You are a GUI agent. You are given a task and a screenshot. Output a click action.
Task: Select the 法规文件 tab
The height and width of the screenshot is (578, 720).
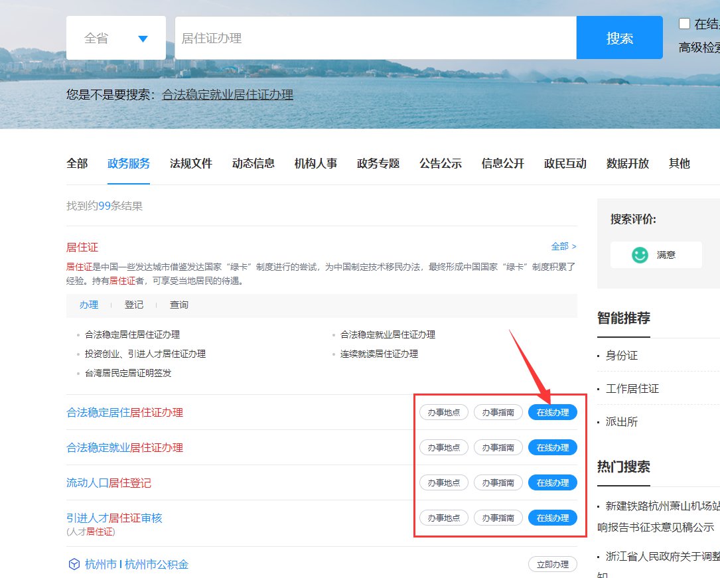coord(191,163)
